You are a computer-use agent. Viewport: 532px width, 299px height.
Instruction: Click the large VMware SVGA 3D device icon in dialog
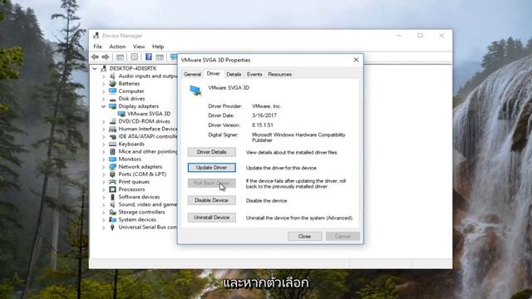tap(195, 91)
